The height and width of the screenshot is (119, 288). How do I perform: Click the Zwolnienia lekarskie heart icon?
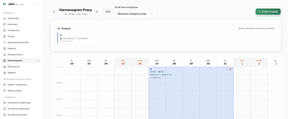(4, 42)
